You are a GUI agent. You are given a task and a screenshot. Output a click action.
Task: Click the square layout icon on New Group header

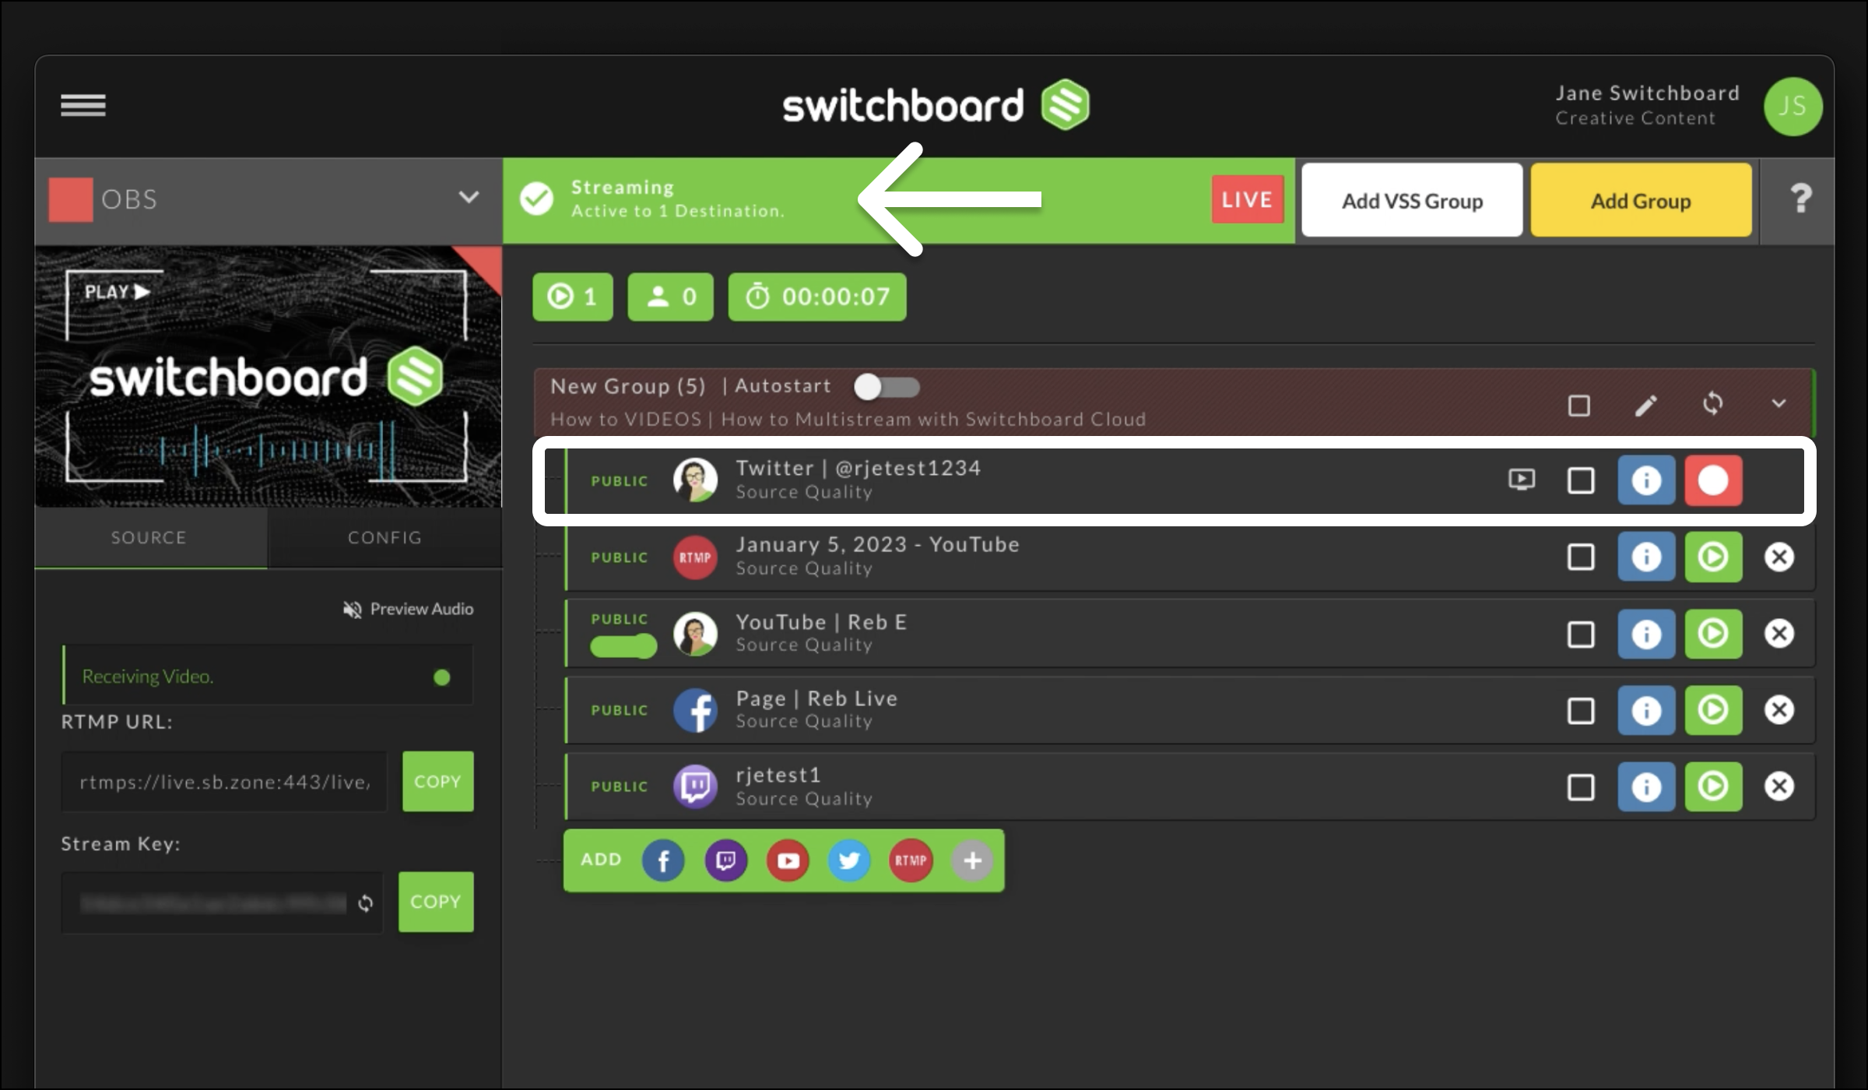click(x=1580, y=403)
